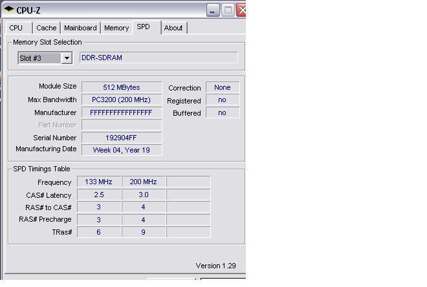Screen dimensions: 427x287
Task: Open the CPU tab
Action: [19, 28]
